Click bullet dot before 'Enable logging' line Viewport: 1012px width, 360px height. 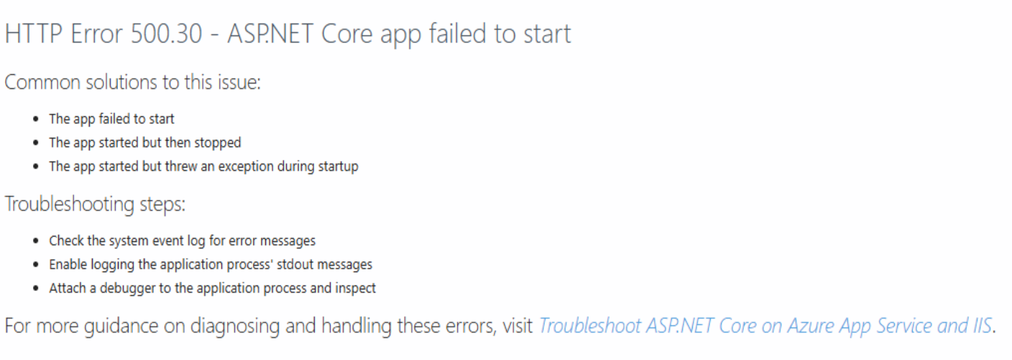(x=37, y=265)
